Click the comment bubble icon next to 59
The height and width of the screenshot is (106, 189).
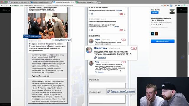(89, 30)
